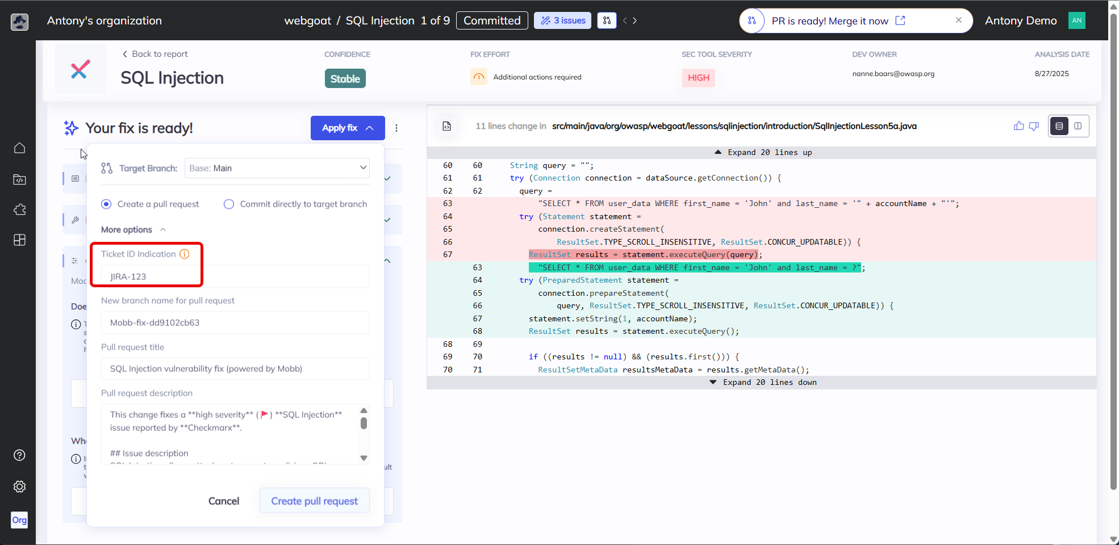Expand 20 lines up in diff
The width and height of the screenshot is (1119, 545).
coord(763,152)
